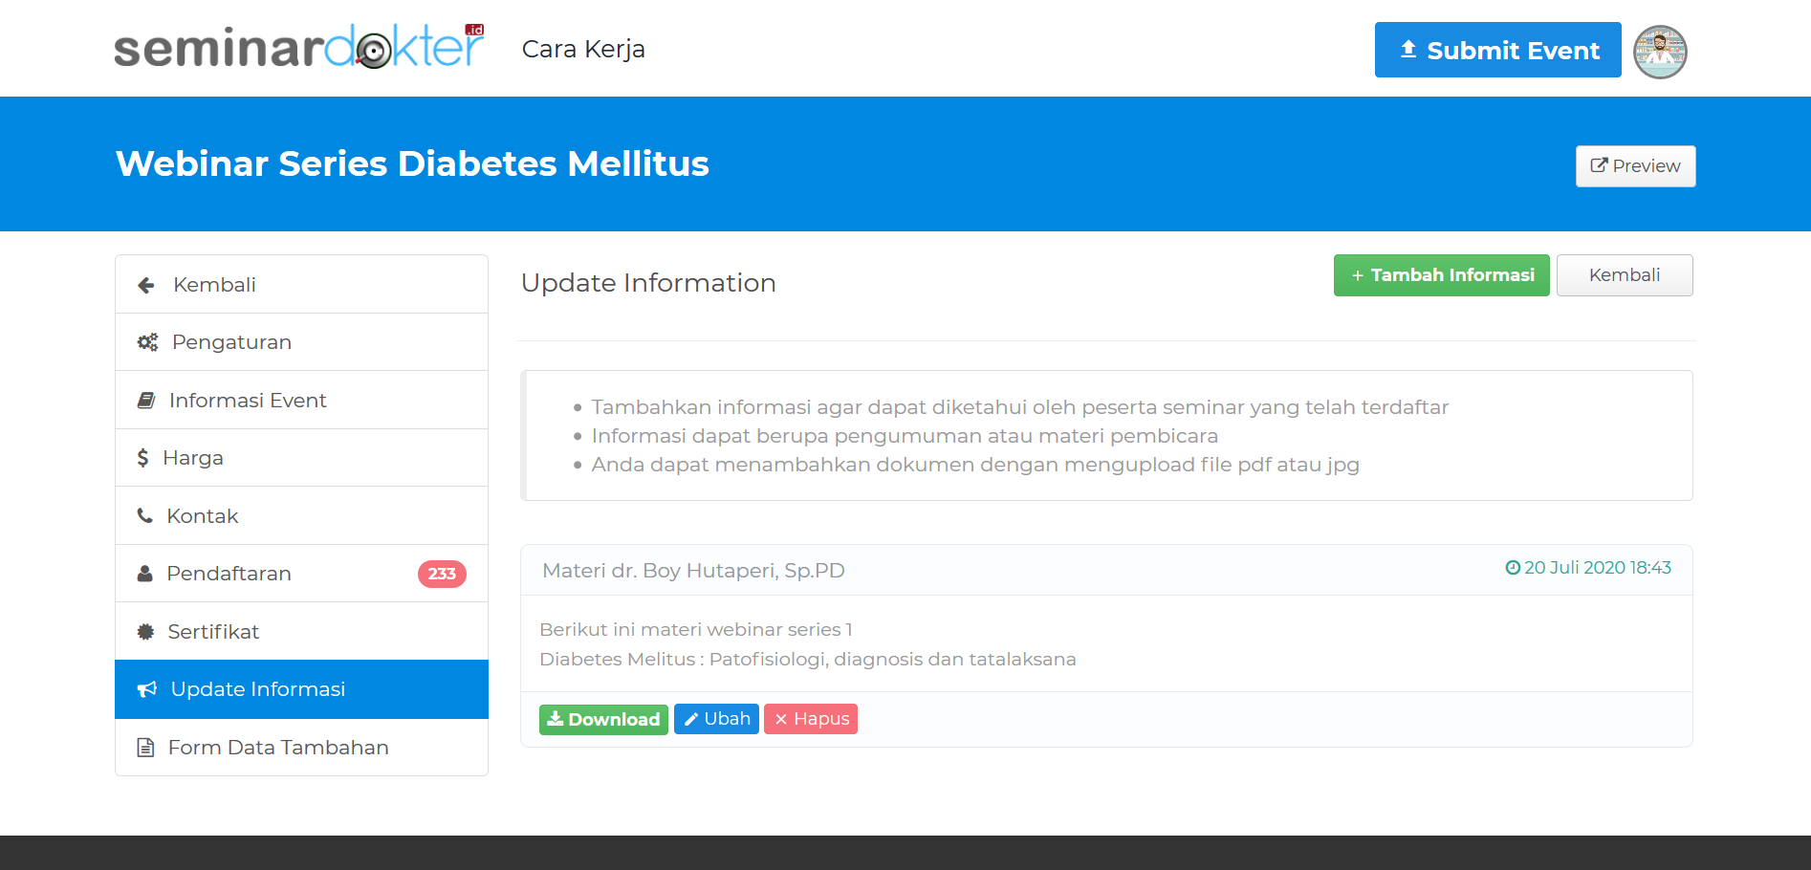
Task: Click the phone icon beside Kontak
Action: pyautogui.click(x=145, y=516)
